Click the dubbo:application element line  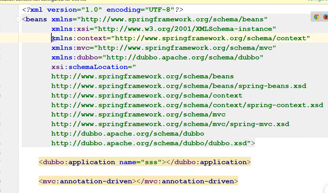(145, 162)
